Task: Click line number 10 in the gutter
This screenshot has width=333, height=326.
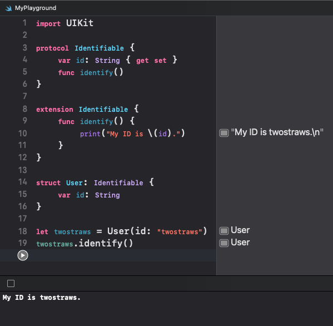Action: point(22,134)
